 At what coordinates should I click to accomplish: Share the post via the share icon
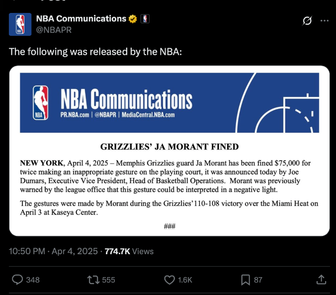point(321,280)
